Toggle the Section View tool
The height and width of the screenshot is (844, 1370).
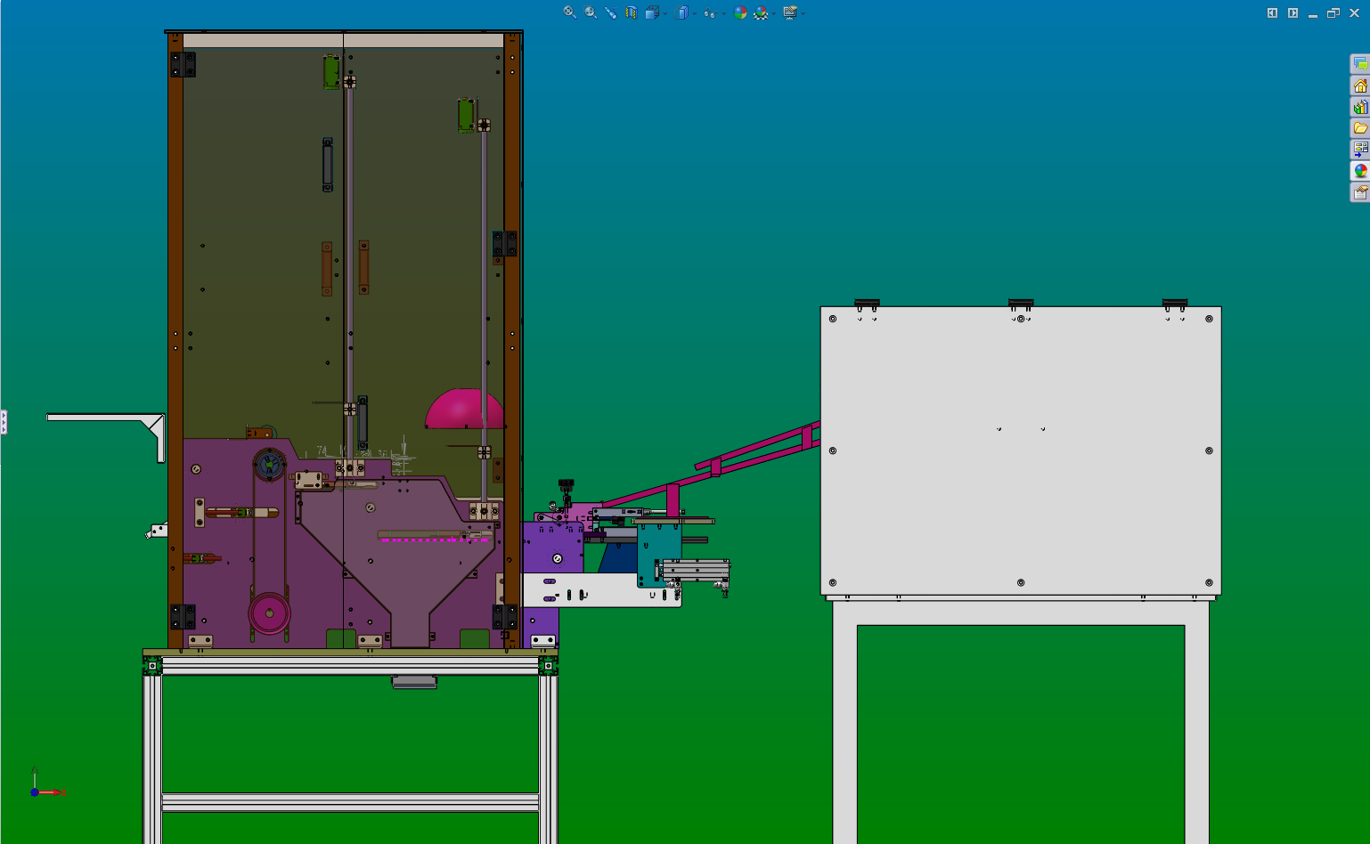(631, 12)
